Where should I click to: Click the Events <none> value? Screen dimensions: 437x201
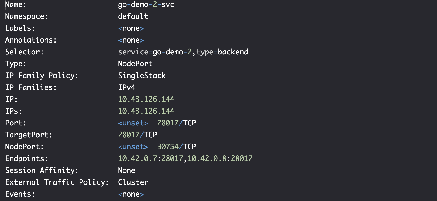131,194
